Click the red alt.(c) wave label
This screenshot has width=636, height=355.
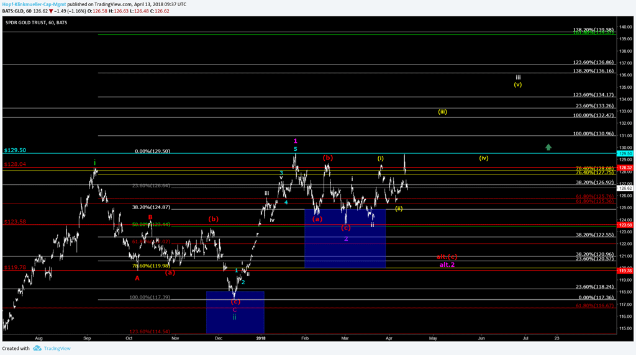pyautogui.click(x=447, y=256)
